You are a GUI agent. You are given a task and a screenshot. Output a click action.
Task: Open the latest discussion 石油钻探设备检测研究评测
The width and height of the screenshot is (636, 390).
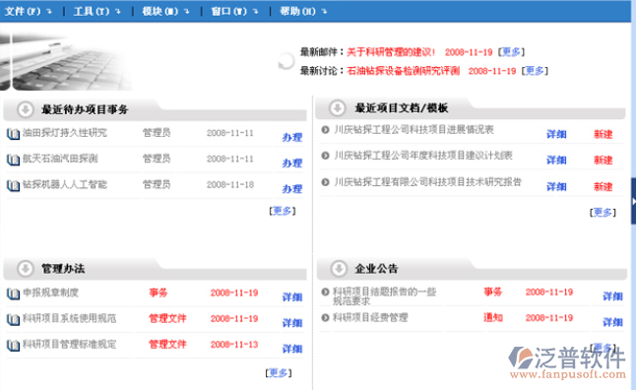pyautogui.click(x=404, y=71)
